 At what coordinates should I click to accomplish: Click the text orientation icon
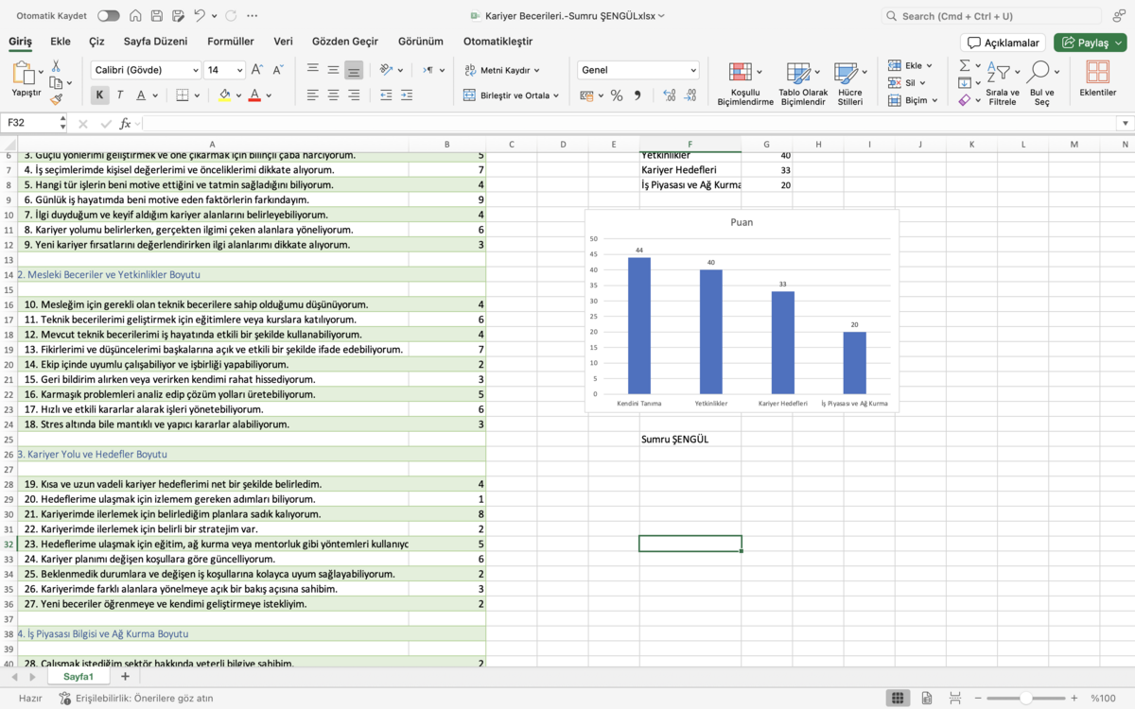click(386, 70)
